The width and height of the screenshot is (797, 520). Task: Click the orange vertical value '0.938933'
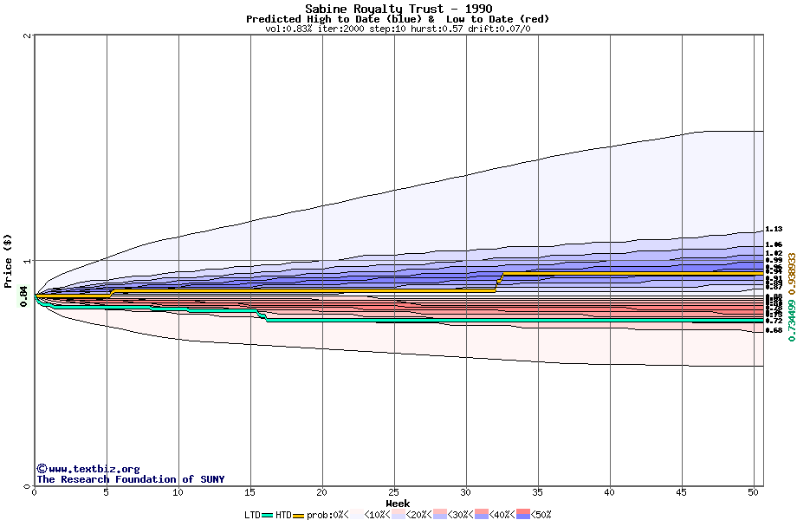[x=792, y=274]
